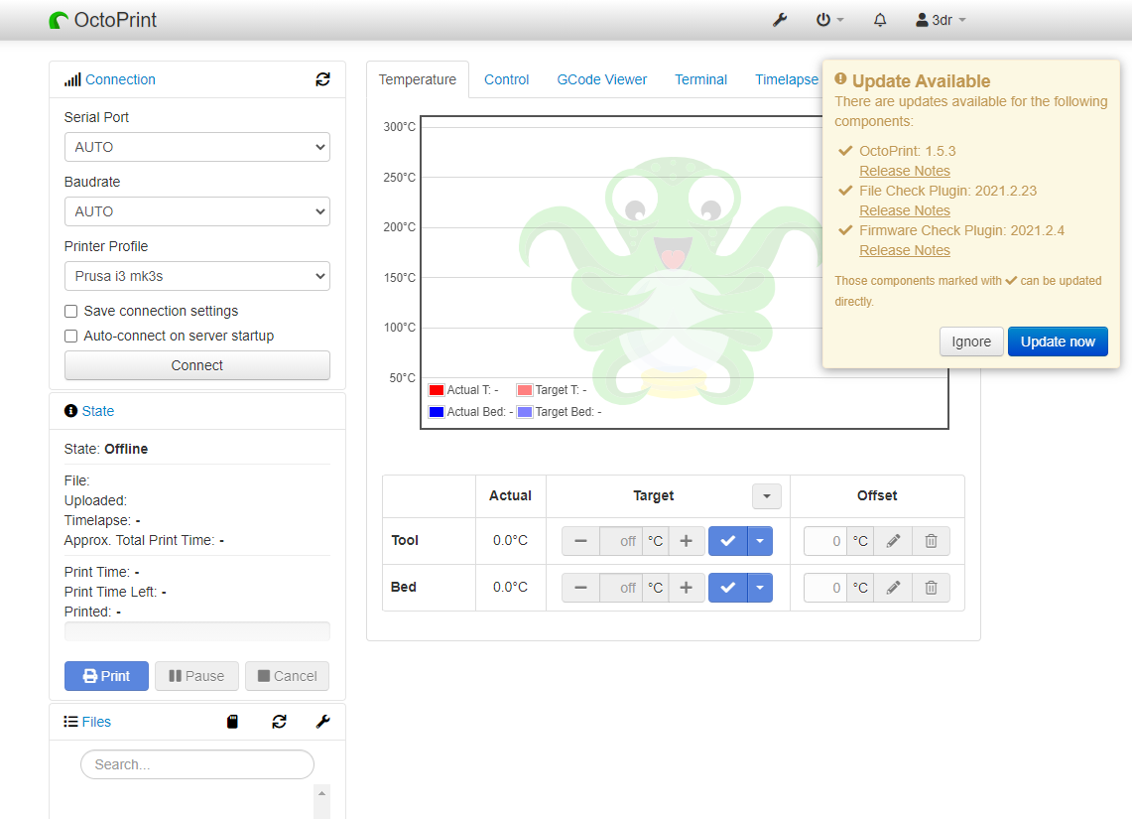The height and width of the screenshot is (819, 1132).
Task: Collapse the State panel header
Action: click(x=97, y=411)
